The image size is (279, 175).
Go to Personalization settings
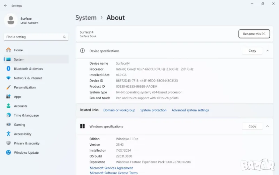pos(24,87)
